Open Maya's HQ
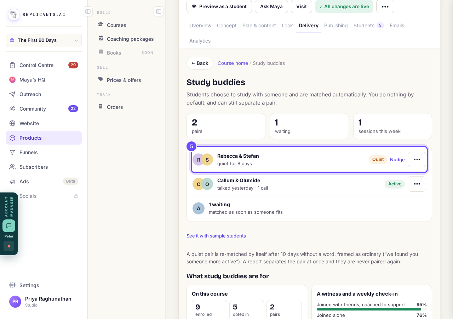The image size is (453, 319). [44, 80]
